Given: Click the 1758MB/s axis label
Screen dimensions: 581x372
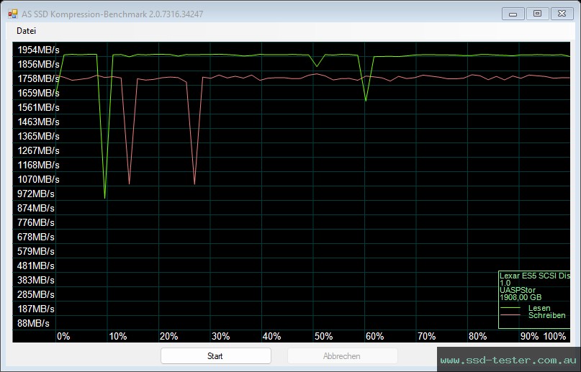Looking at the screenshot, I should [38, 79].
